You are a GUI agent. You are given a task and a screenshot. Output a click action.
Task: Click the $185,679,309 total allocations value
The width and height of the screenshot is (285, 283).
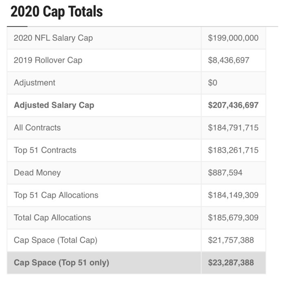[233, 217]
